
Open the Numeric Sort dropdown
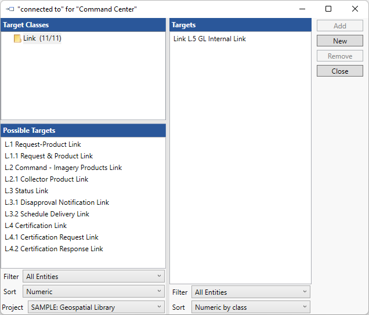tap(93, 292)
